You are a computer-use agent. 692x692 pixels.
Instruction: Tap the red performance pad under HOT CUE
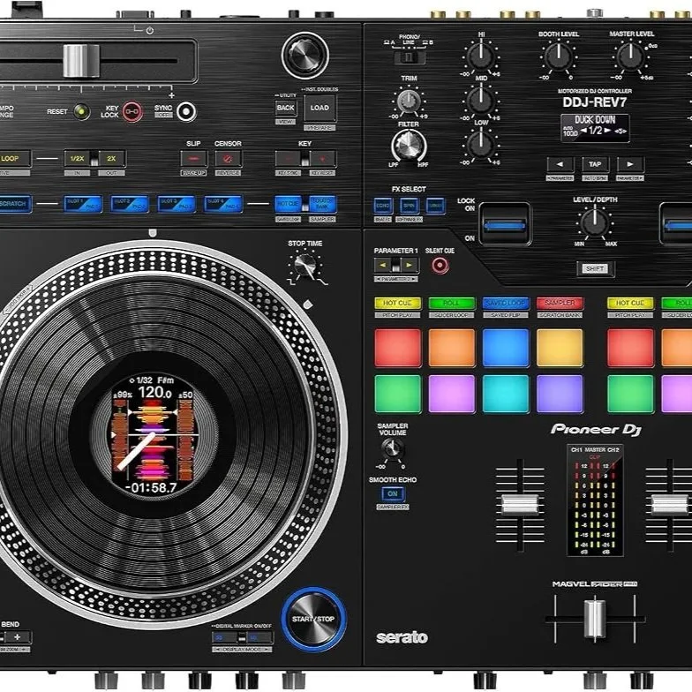[x=398, y=348]
